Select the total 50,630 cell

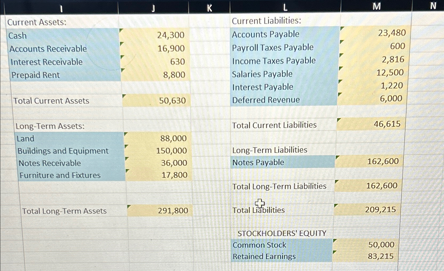tap(157, 101)
